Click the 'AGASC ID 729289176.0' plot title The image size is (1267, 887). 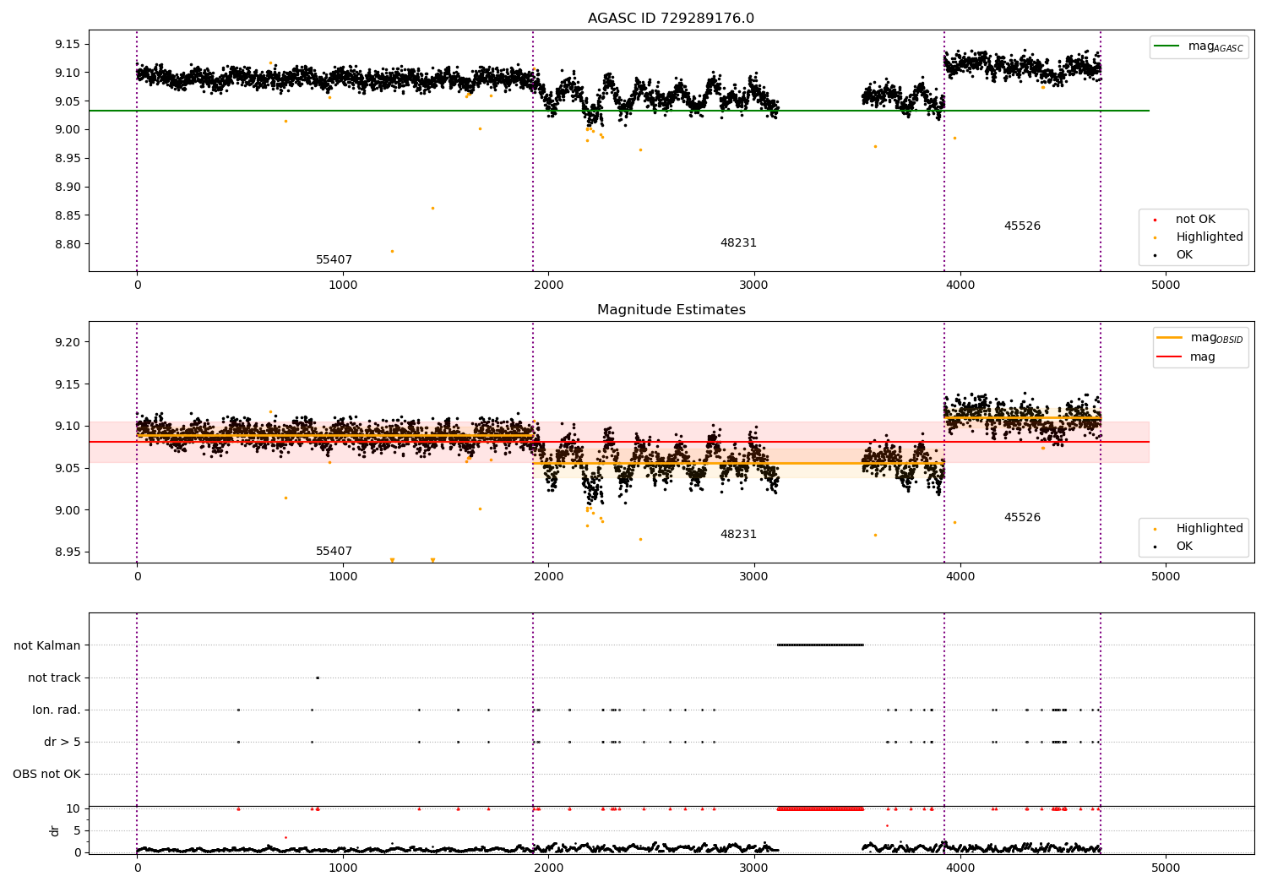pyautogui.click(x=671, y=19)
